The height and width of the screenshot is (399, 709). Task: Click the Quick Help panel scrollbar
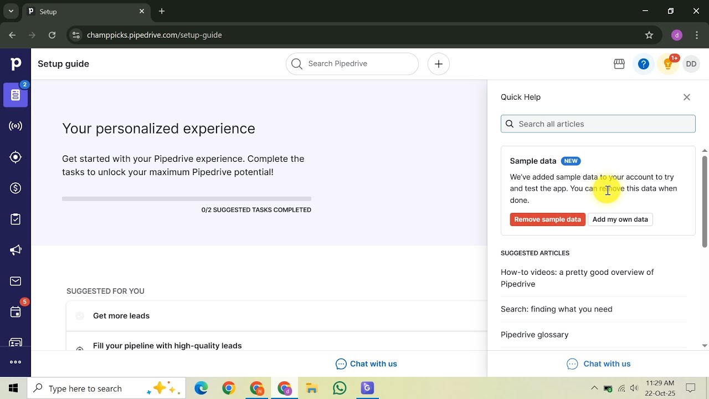point(705,202)
